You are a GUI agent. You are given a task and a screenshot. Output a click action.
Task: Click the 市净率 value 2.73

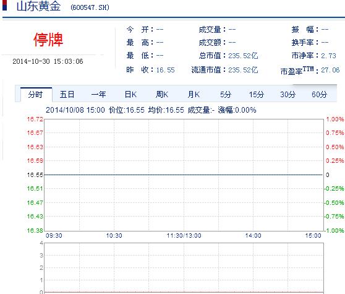tap(328, 56)
